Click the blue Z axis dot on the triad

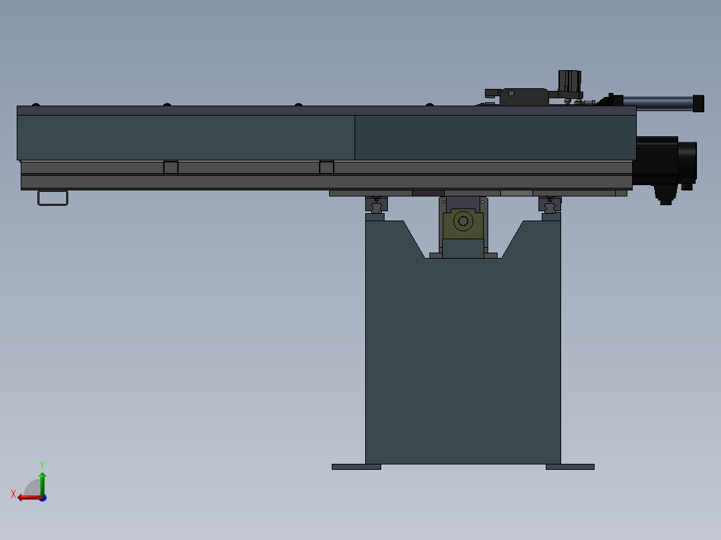43,498
